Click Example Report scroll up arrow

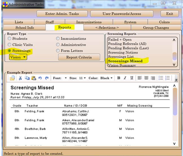pyautogui.click(x=174, y=86)
